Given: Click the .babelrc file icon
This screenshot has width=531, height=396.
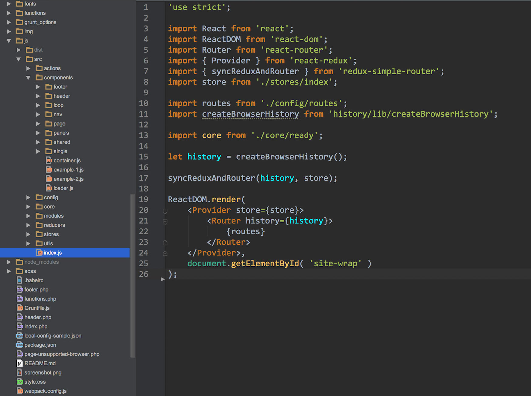Looking at the screenshot, I should tap(20, 280).
